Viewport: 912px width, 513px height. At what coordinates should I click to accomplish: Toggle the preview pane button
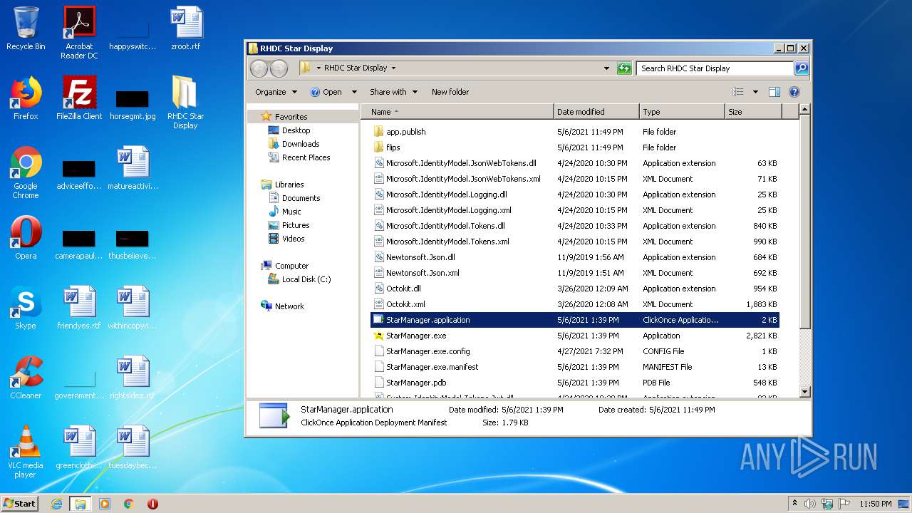[x=774, y=92]
